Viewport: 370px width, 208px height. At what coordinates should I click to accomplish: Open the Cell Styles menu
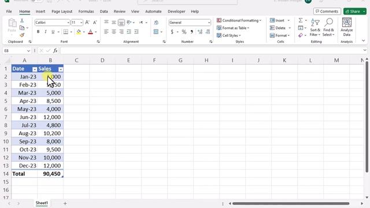[x=228, y=35]
